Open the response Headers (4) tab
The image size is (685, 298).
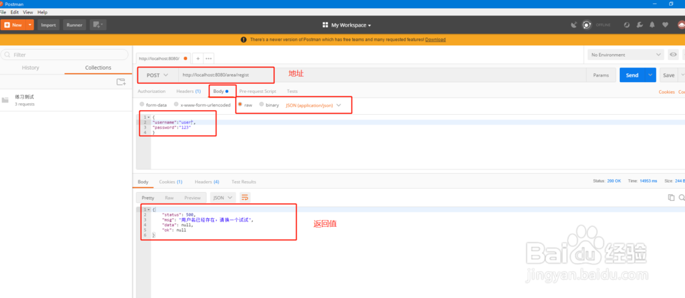207,182
